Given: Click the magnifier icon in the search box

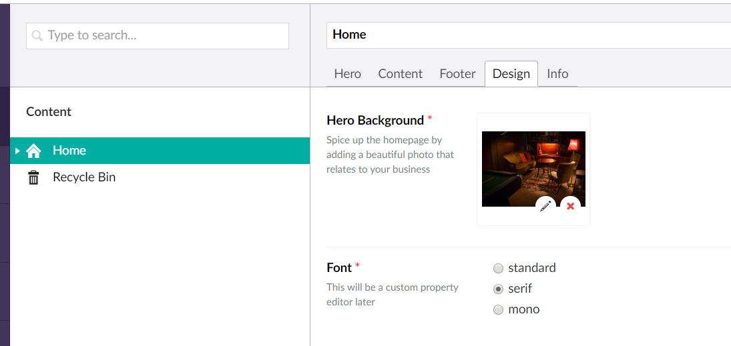Looking at the screenshot, I should pos(37,36).
